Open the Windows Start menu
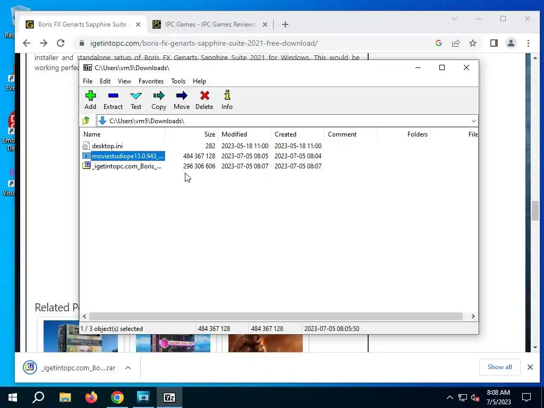Viewport: 544px width, 408px height. point(13,397)
